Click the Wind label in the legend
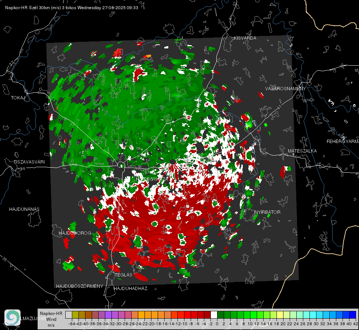This screenshot has height=330, width=359. click(51, 319)
